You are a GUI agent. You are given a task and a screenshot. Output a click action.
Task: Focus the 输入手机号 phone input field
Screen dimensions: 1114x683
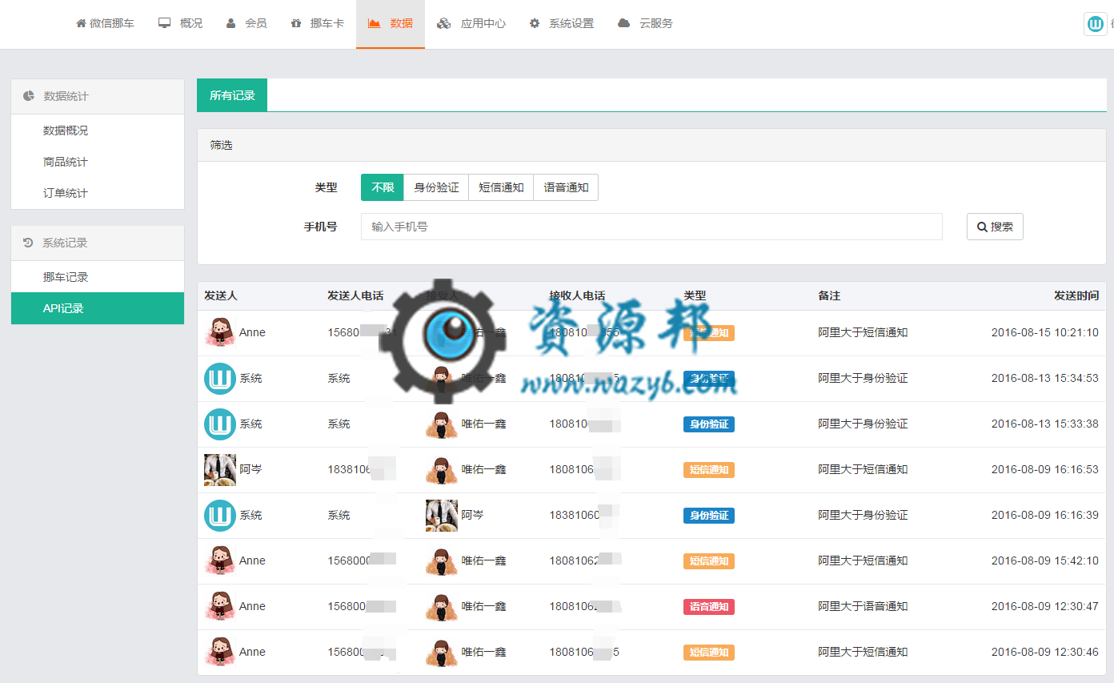(651, 227)
